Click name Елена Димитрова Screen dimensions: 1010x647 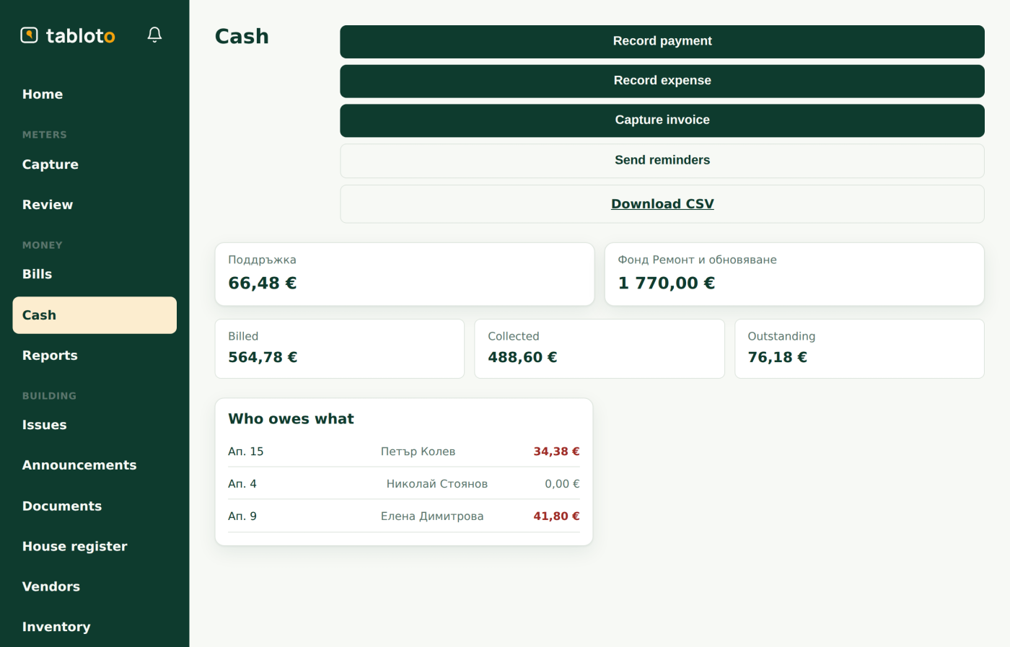point(432,516)
